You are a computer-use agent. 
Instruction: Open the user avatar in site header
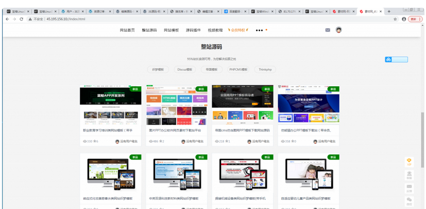[338, 30]
